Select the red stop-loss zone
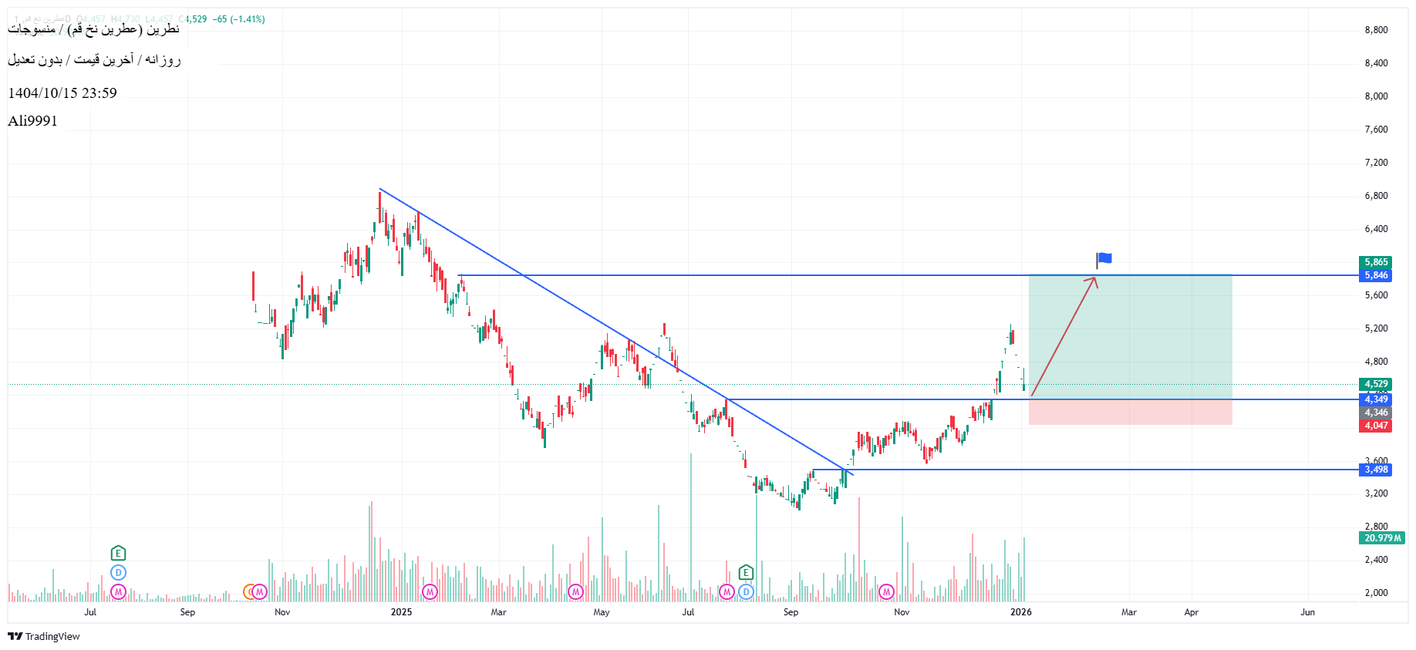1416x650 pixels. 1130,413
